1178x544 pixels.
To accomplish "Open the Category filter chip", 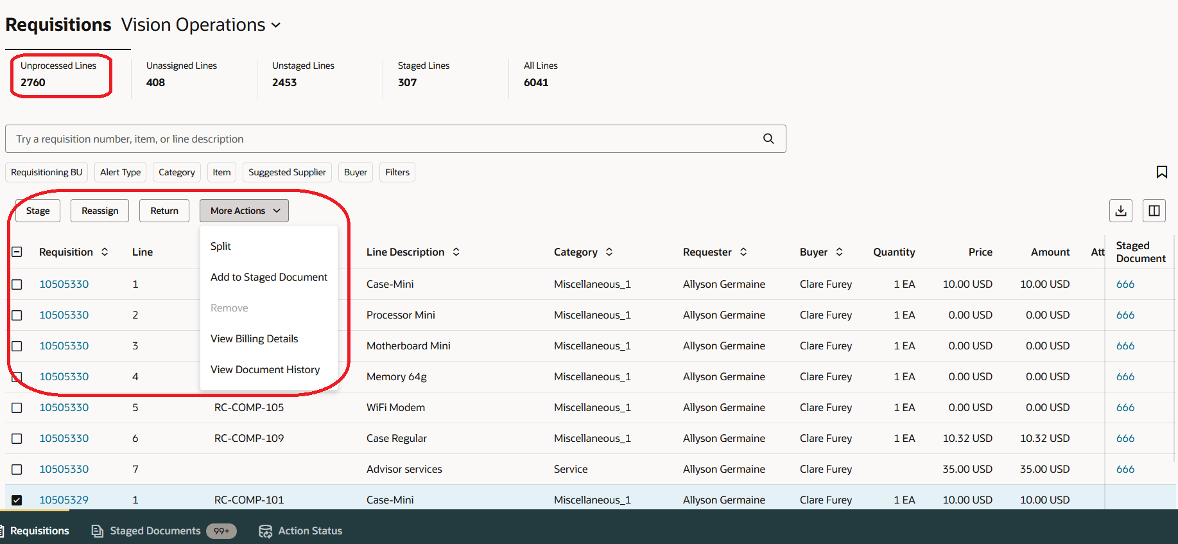I will (177, 172).
